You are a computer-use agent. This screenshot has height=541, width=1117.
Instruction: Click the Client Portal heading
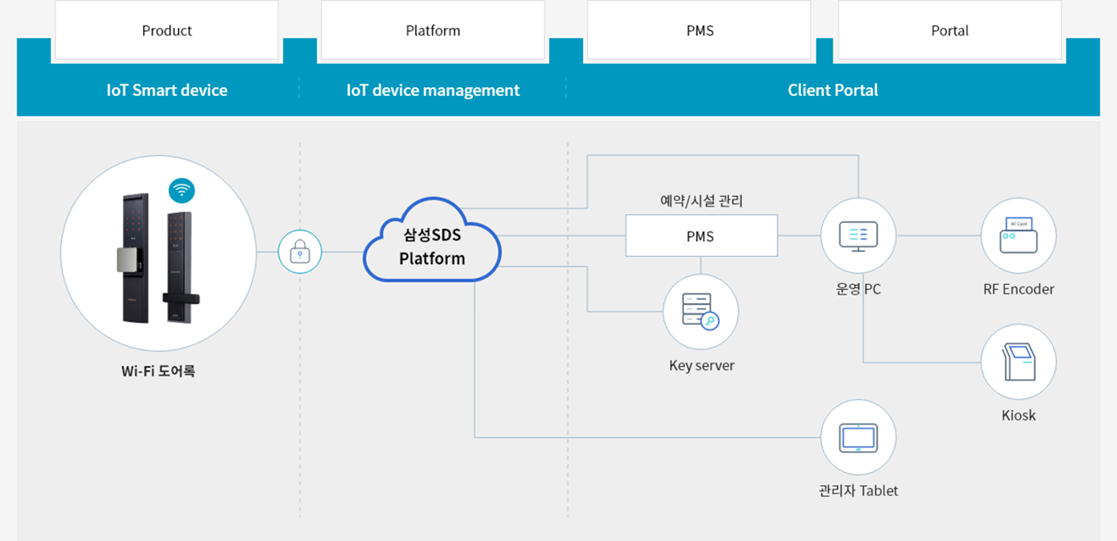click(x=833, y=90)
